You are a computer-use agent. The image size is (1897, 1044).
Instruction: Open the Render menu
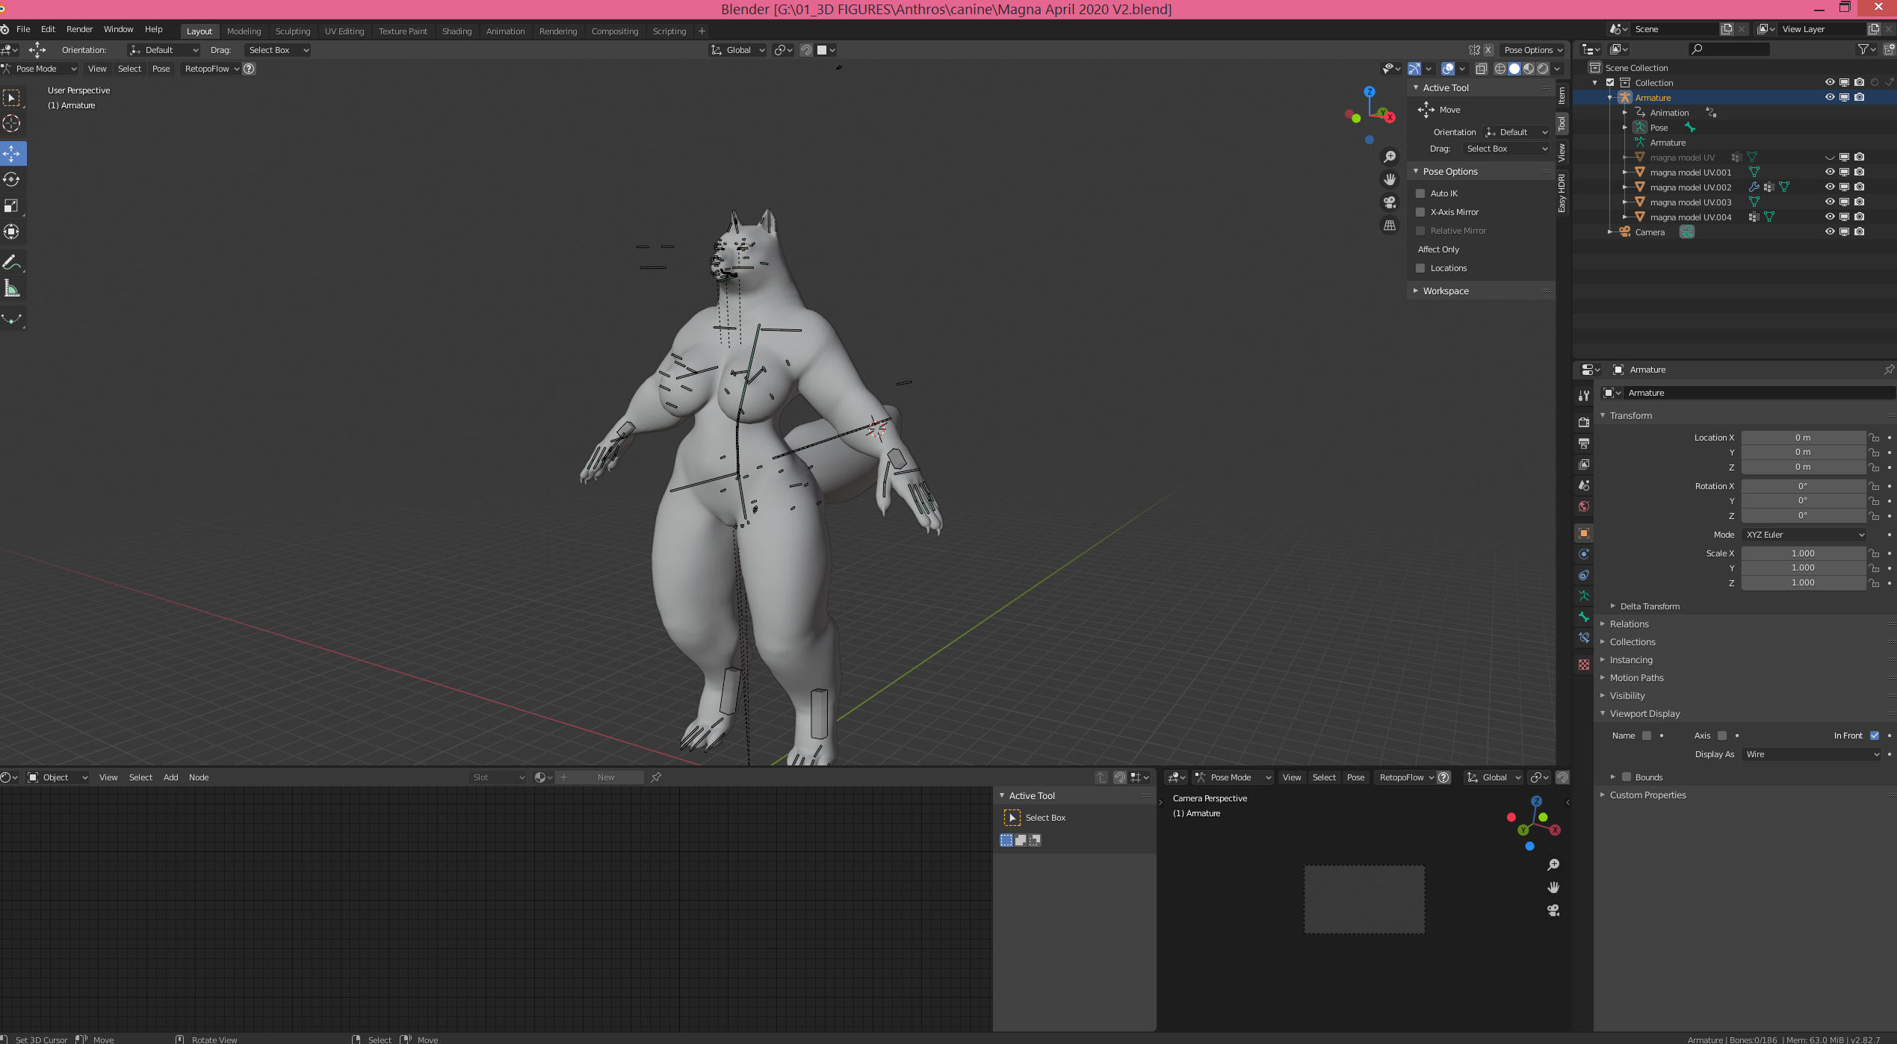[79, 29]
